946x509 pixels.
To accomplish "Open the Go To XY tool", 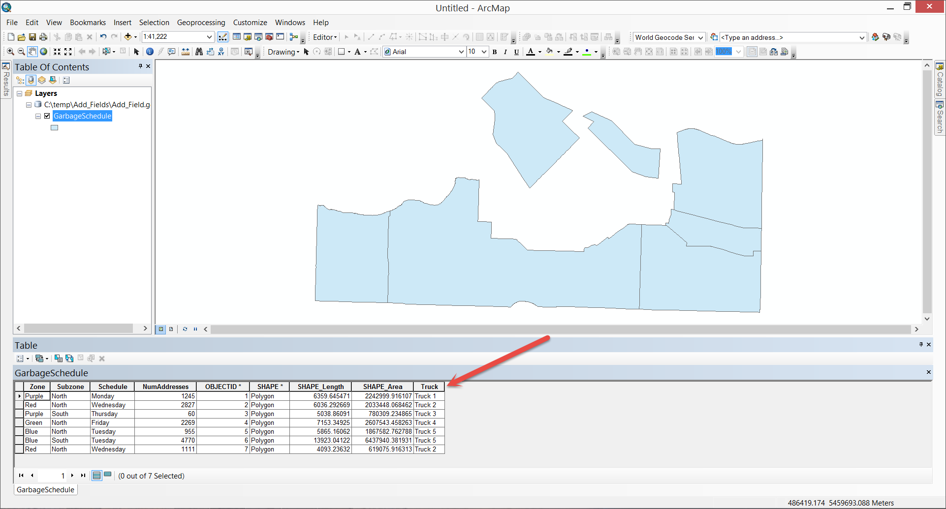I will [x=221, y=52].
